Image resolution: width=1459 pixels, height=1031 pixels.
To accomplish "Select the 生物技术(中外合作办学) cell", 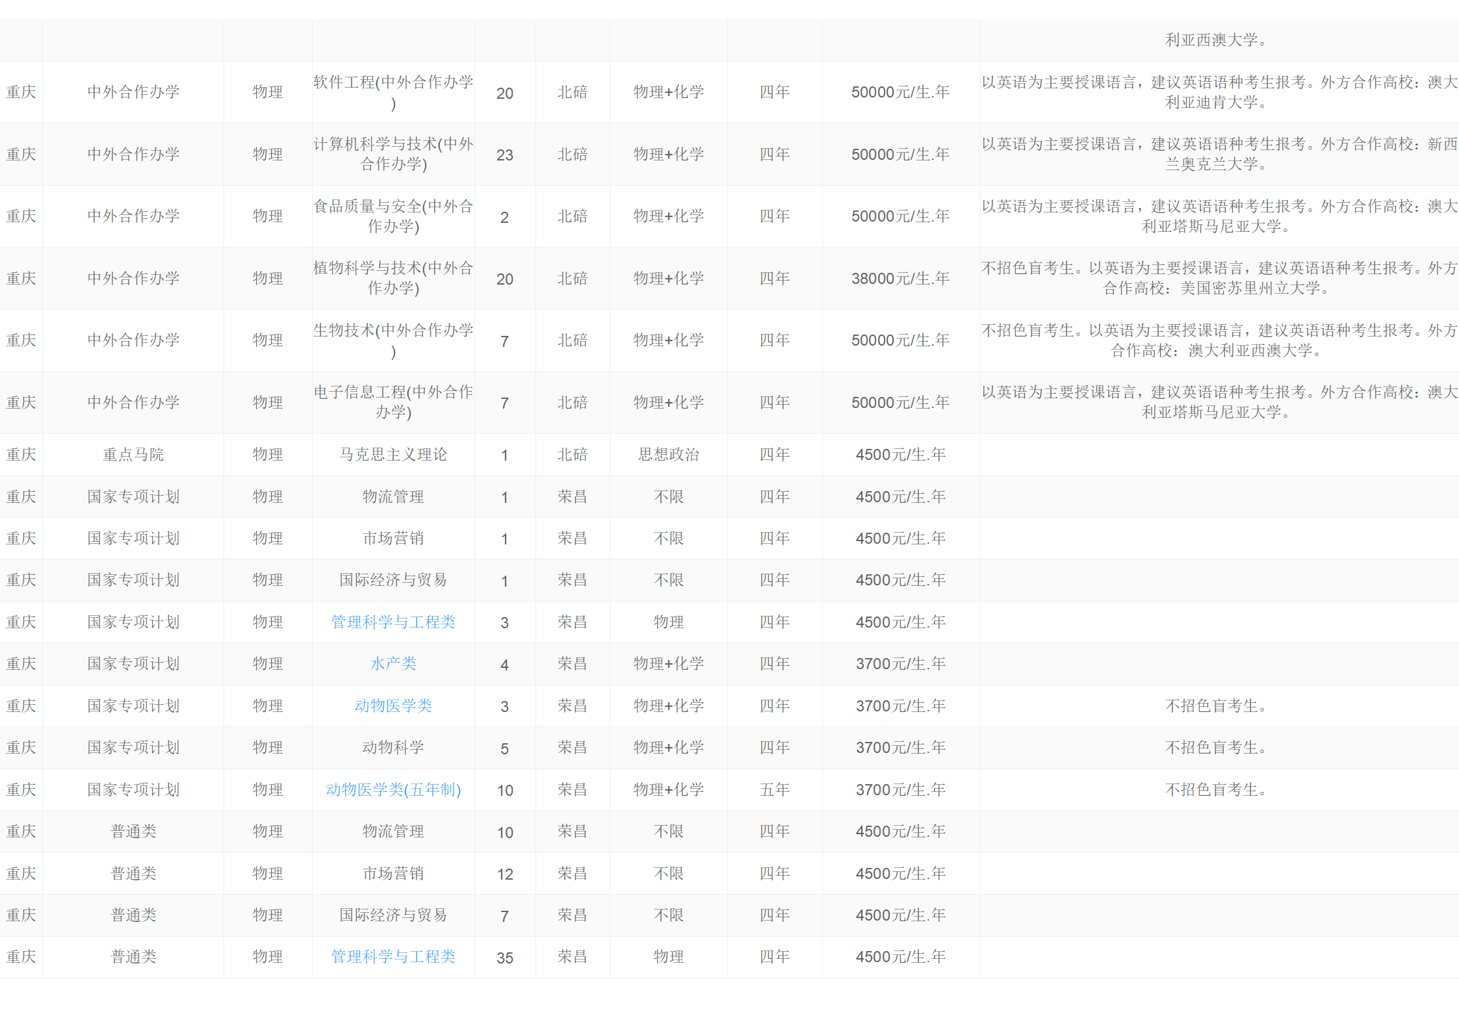I will point(393,340).
